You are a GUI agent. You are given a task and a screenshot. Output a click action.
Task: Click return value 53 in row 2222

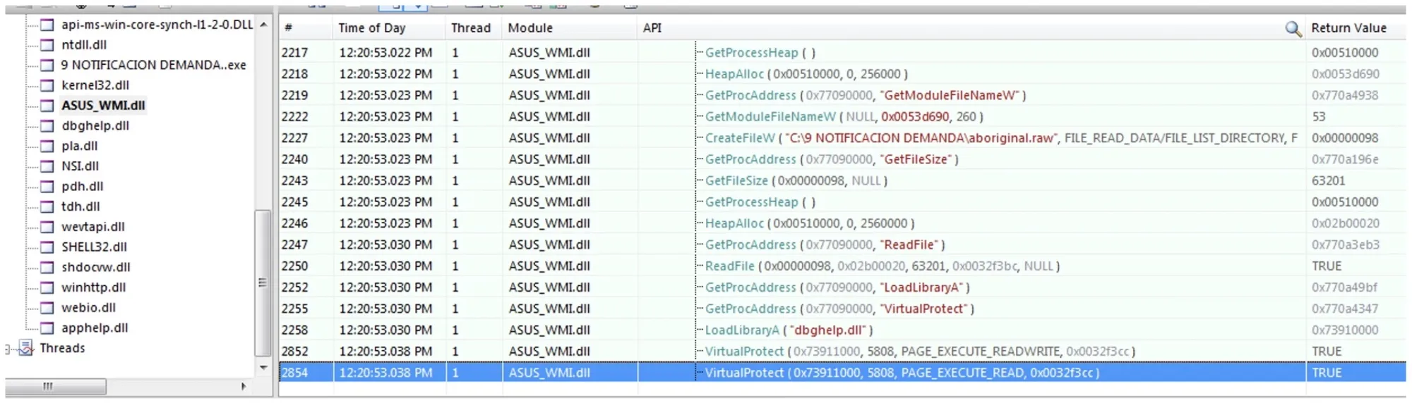1319,116
